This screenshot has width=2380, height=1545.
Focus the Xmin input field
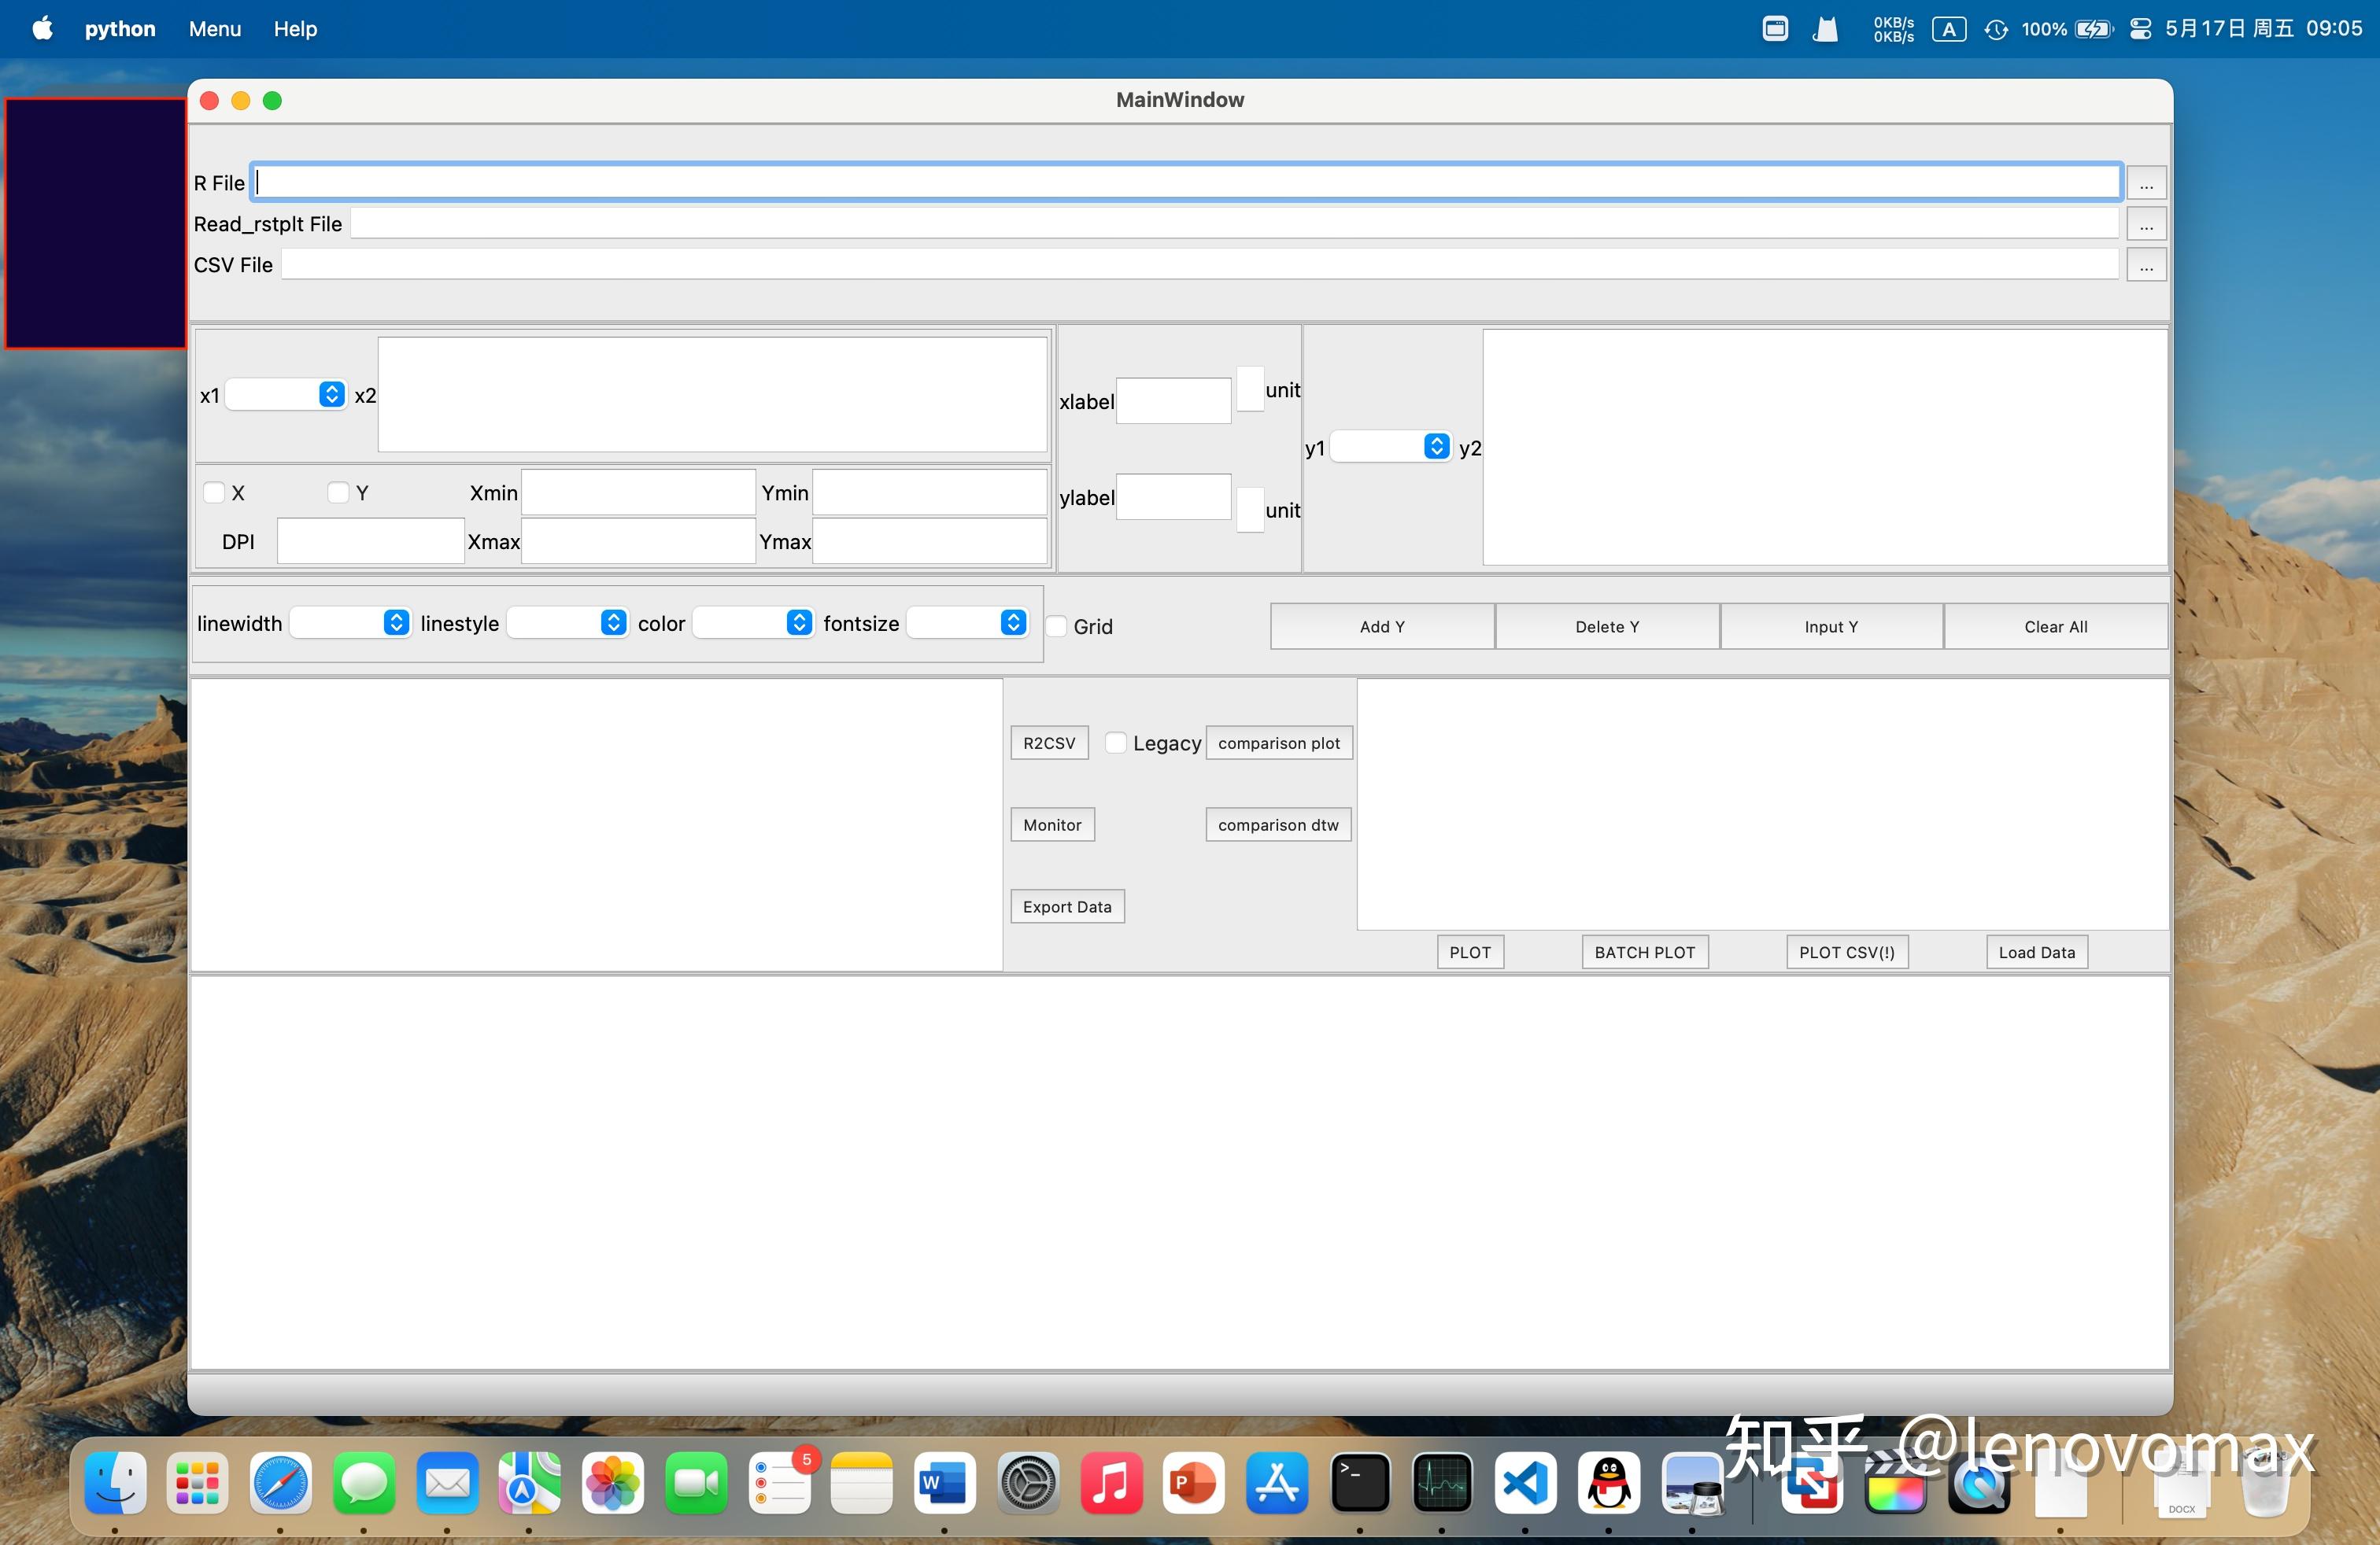coord(638,492)
